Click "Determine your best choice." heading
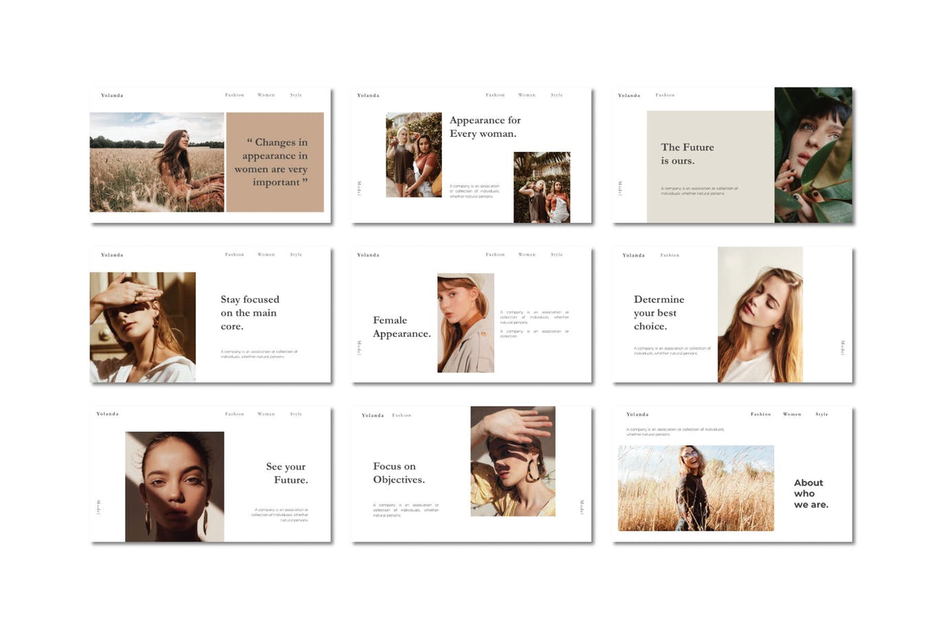Screen dimensions: 942x629 (659, 312)
